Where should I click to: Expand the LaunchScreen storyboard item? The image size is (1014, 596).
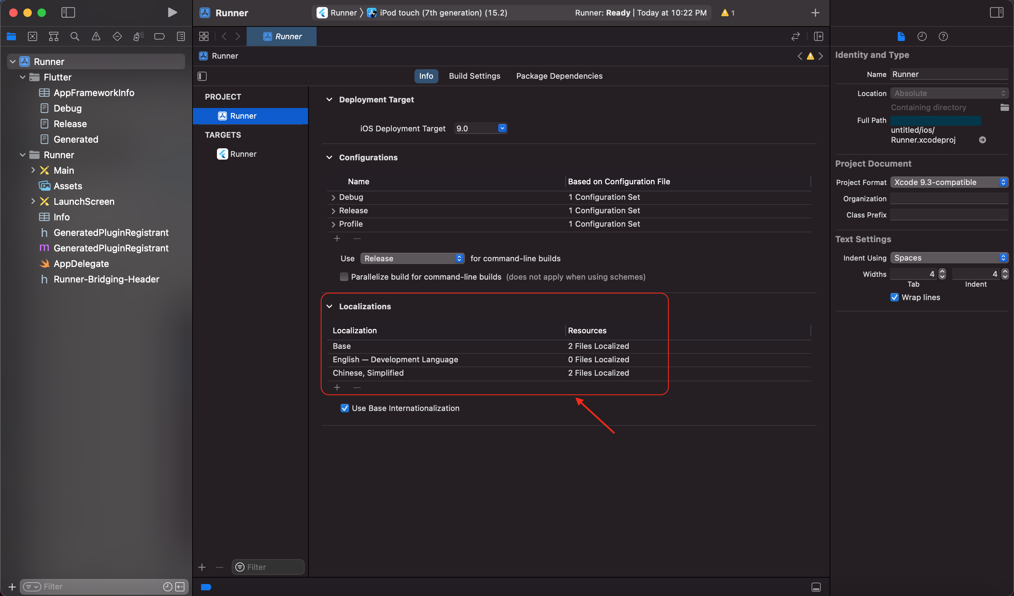point(33,201)
